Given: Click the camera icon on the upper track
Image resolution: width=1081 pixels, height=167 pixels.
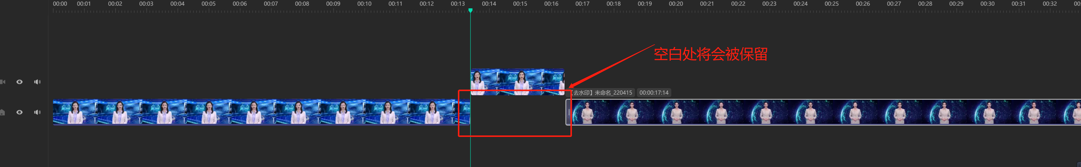Looking at the screenshot, I should pos(2,82).
